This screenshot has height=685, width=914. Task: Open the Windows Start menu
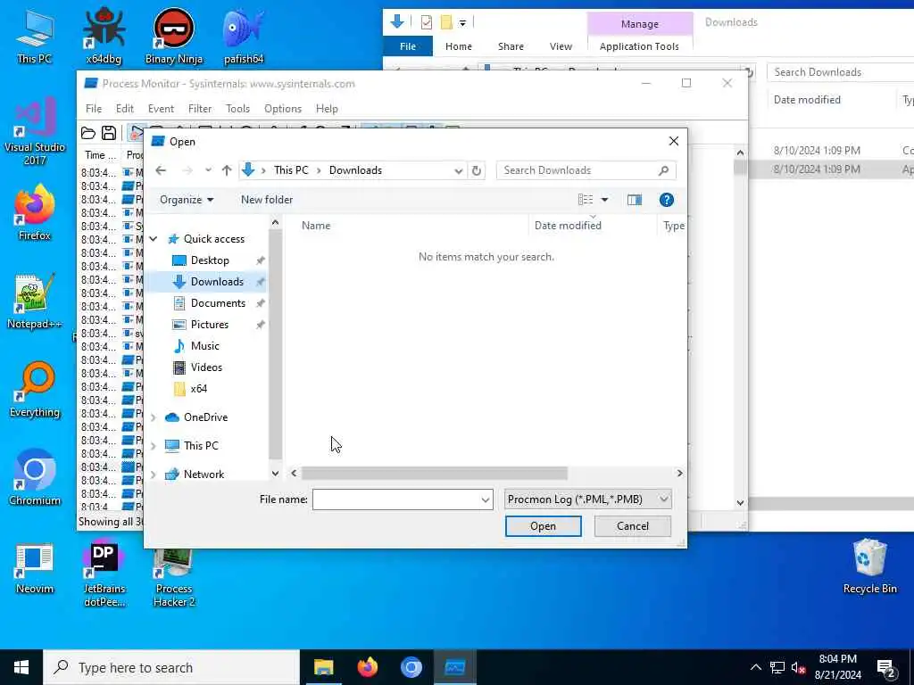(x=21, y=667)
